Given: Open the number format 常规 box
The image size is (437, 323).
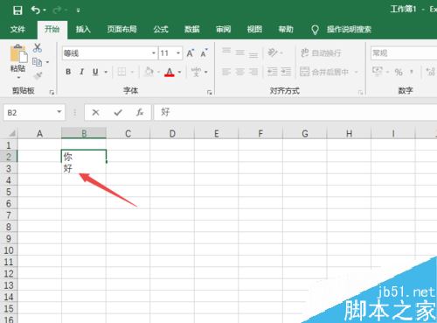Looking at the screenshot, I should click(404, 53).
